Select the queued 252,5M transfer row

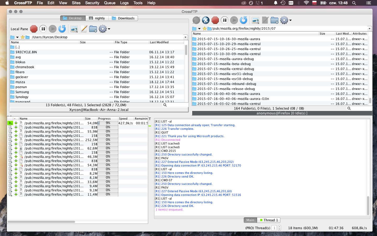click(x=78, y=140)
